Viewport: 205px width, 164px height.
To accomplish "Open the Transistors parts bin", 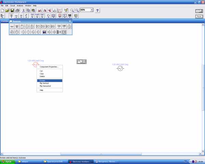I will (x=26, y=16).
